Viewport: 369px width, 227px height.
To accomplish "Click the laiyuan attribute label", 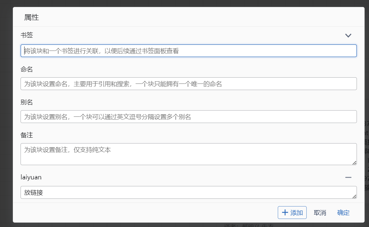I will (x=31, y=177).
